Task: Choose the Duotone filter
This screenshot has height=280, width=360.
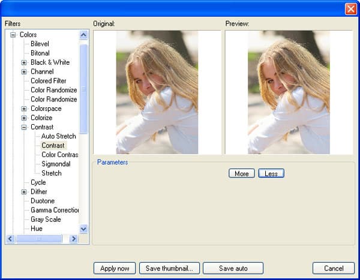Action: pyautogui.click(x=43, y=201)
